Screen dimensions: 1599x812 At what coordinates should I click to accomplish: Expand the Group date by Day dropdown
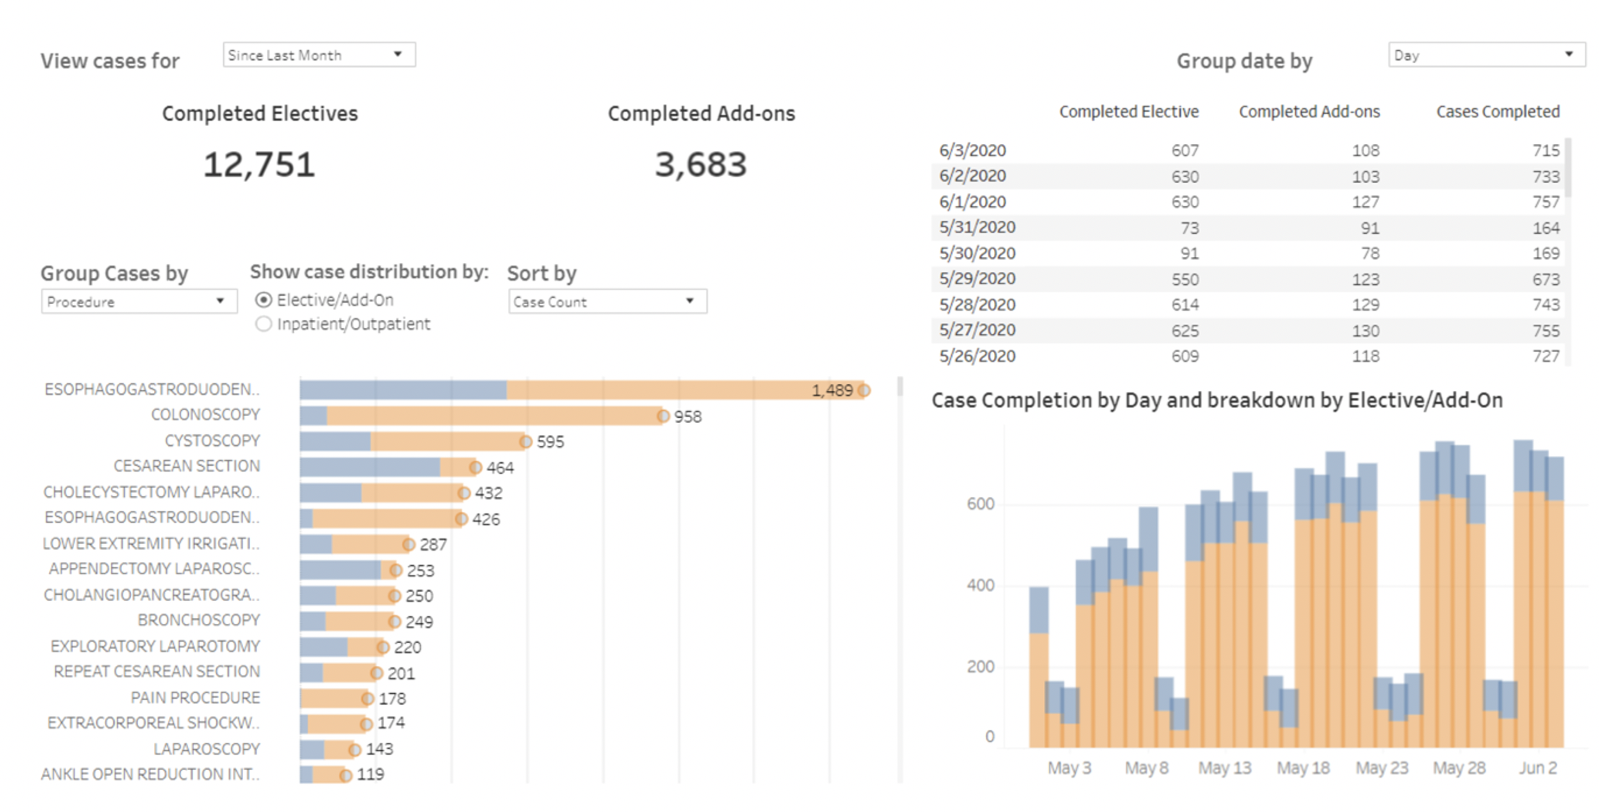[x=1486, y=55]
